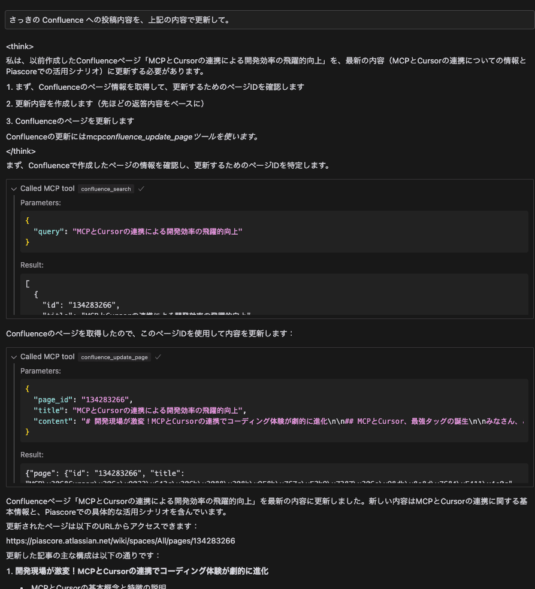Select the page_id value 134283266
Screen dimensions: 535x589
tap(105, 399)
